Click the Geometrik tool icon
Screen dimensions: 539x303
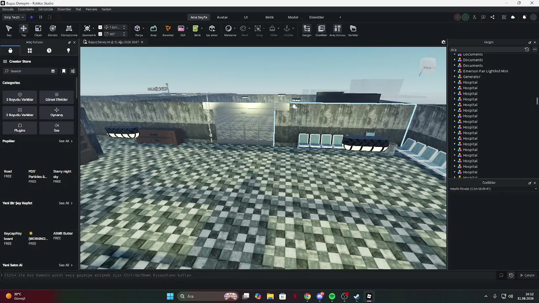click(x=87, y=28)
